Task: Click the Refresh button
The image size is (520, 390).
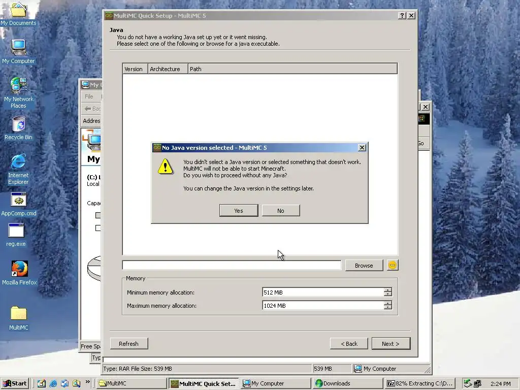Action: click(128, 344)
